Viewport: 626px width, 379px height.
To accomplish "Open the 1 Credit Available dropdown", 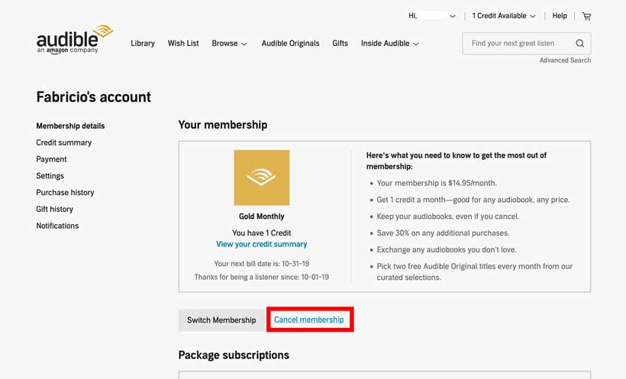I will click(x=503, y=16).
